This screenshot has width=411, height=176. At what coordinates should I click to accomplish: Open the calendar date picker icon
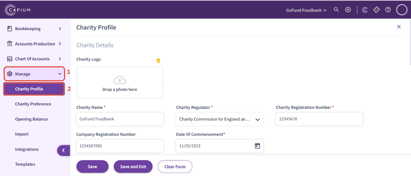(257, 146)
